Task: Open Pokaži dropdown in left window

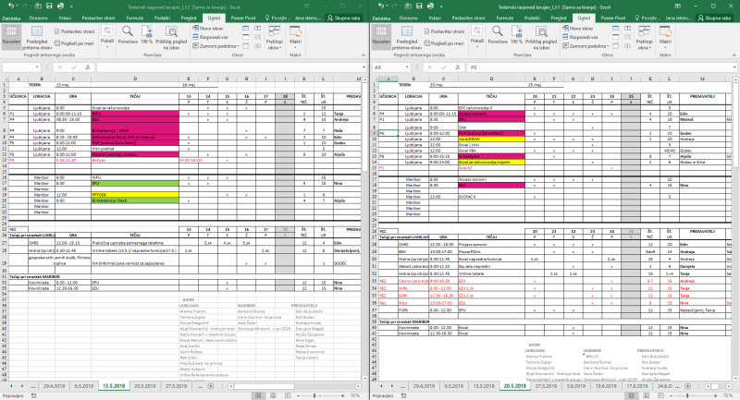Action: tap(107, 37)
